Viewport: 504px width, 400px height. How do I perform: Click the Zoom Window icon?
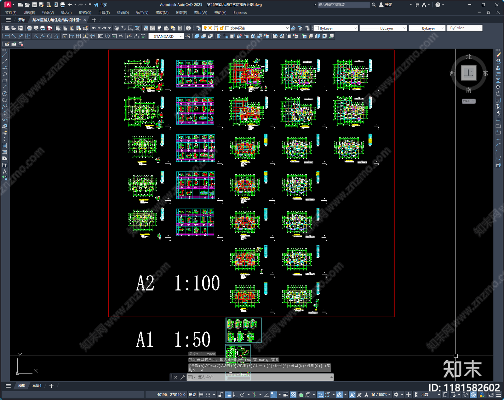130,28
